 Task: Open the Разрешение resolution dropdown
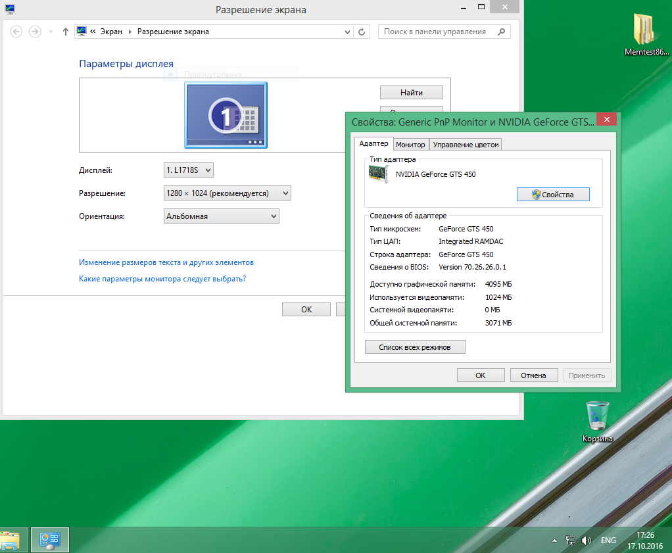point(227,193)
